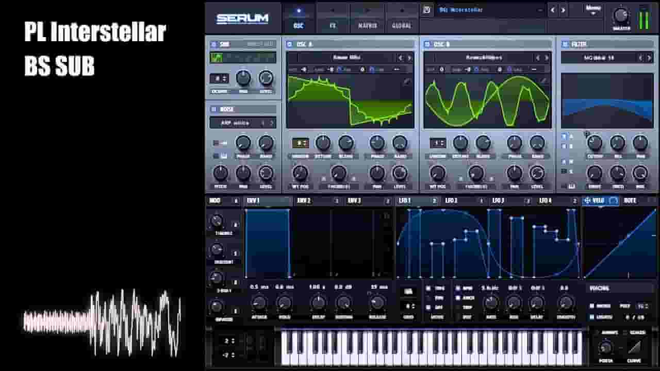Toggle the NOISE oscillator on/off

click(x=213, y=109)
